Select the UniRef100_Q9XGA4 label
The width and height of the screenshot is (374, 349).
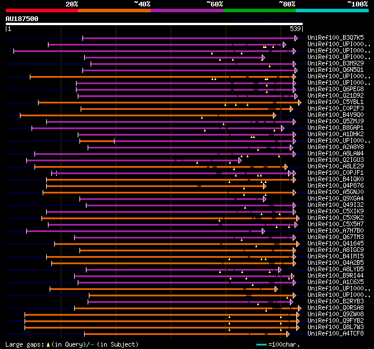click(335, 199)
